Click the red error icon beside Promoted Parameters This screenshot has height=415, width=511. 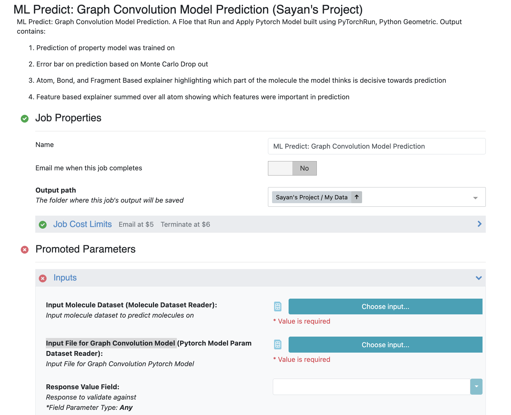25,250
